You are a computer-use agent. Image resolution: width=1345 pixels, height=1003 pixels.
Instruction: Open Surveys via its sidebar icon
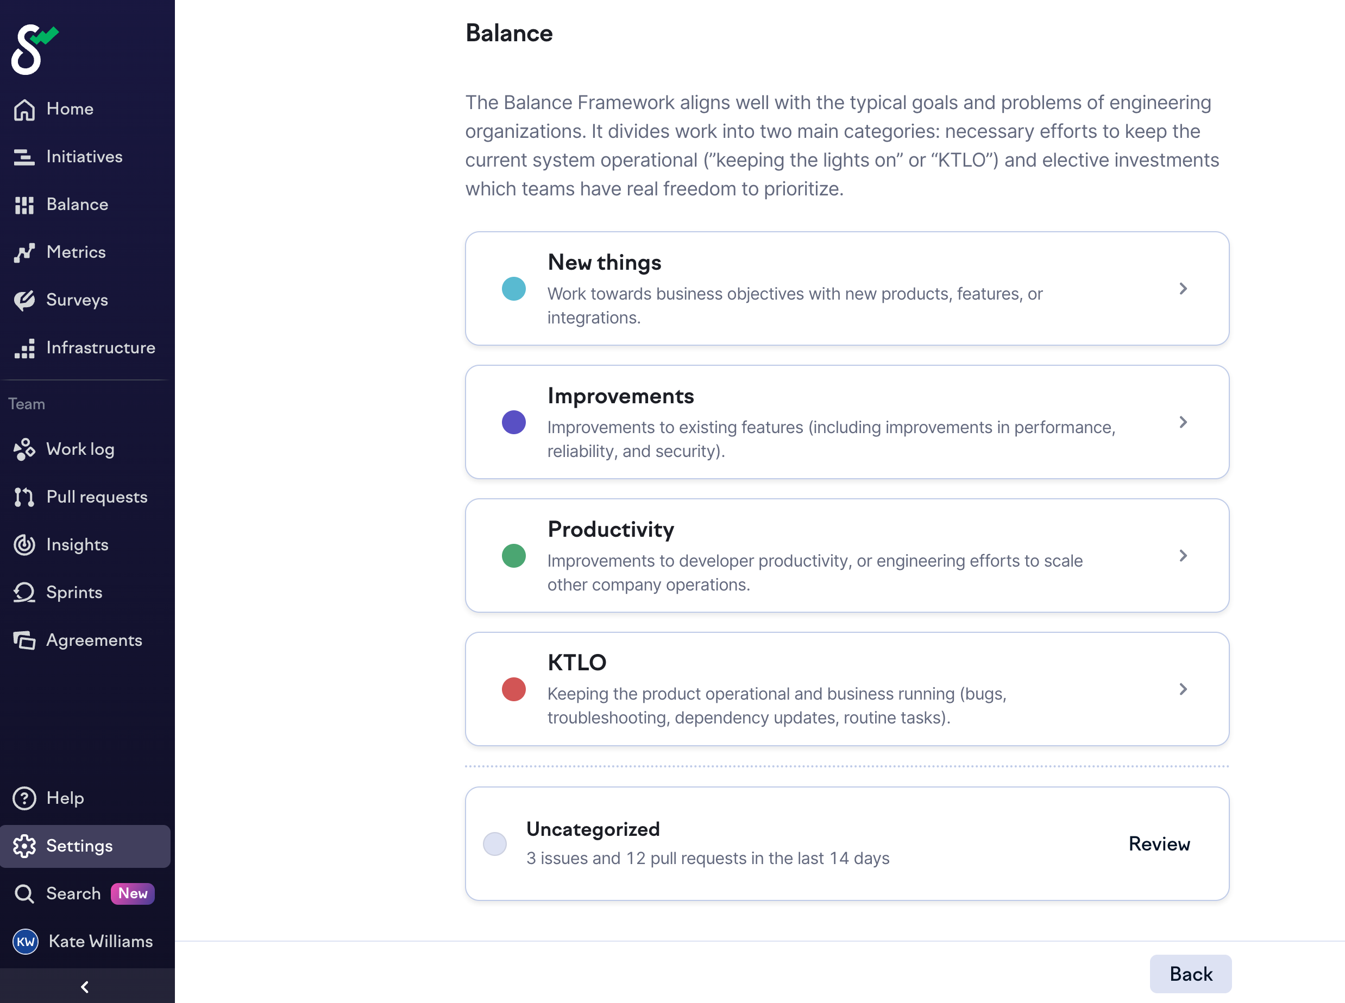pos(24,300)
